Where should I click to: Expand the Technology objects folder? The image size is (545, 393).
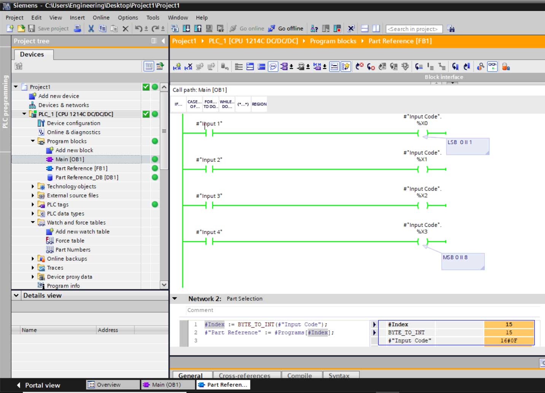click(33, 186)
